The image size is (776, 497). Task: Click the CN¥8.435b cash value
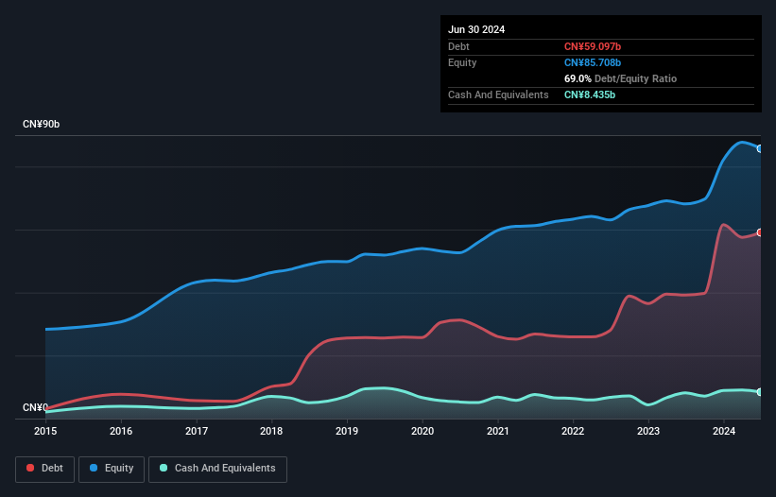click(x=590, y=94)
